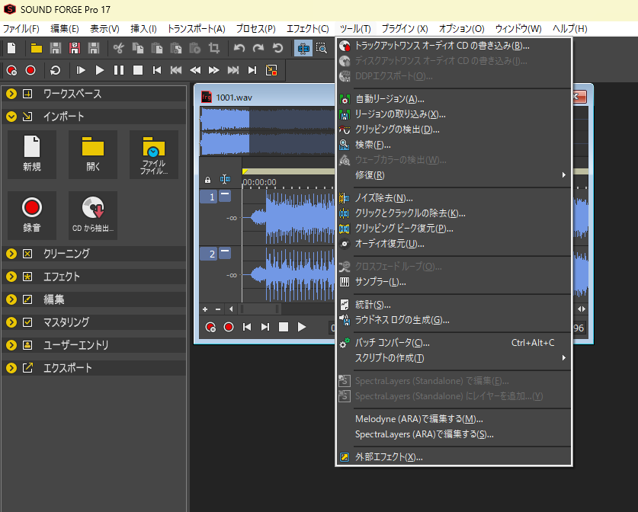638x512 pixels.
Task: Open バッチ コンバータ(C) entry
Action: (454, 343)
